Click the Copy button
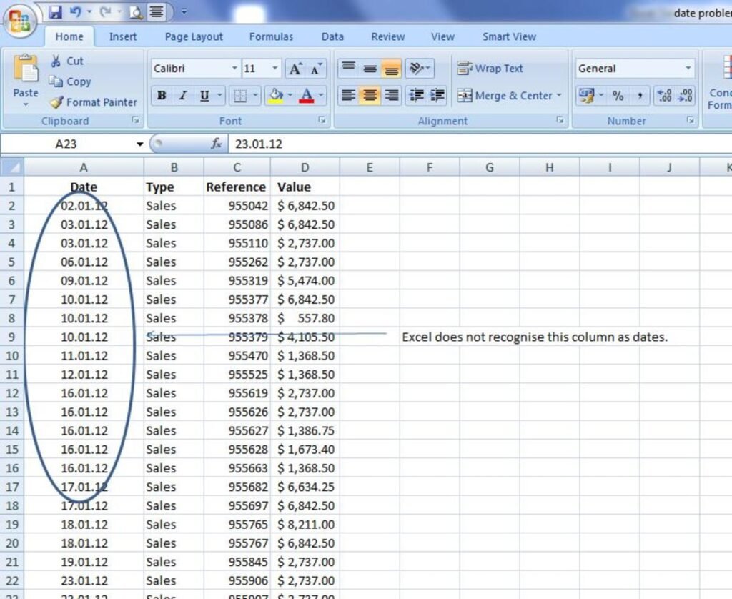This screenshot has width=732, height=599. [70, 81]
